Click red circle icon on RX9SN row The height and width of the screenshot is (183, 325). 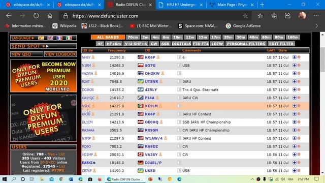[x=299, y=130]
